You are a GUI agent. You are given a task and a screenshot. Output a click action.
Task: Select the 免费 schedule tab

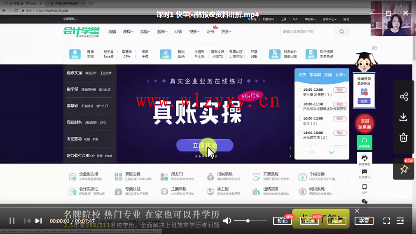[x=302, y=75]
